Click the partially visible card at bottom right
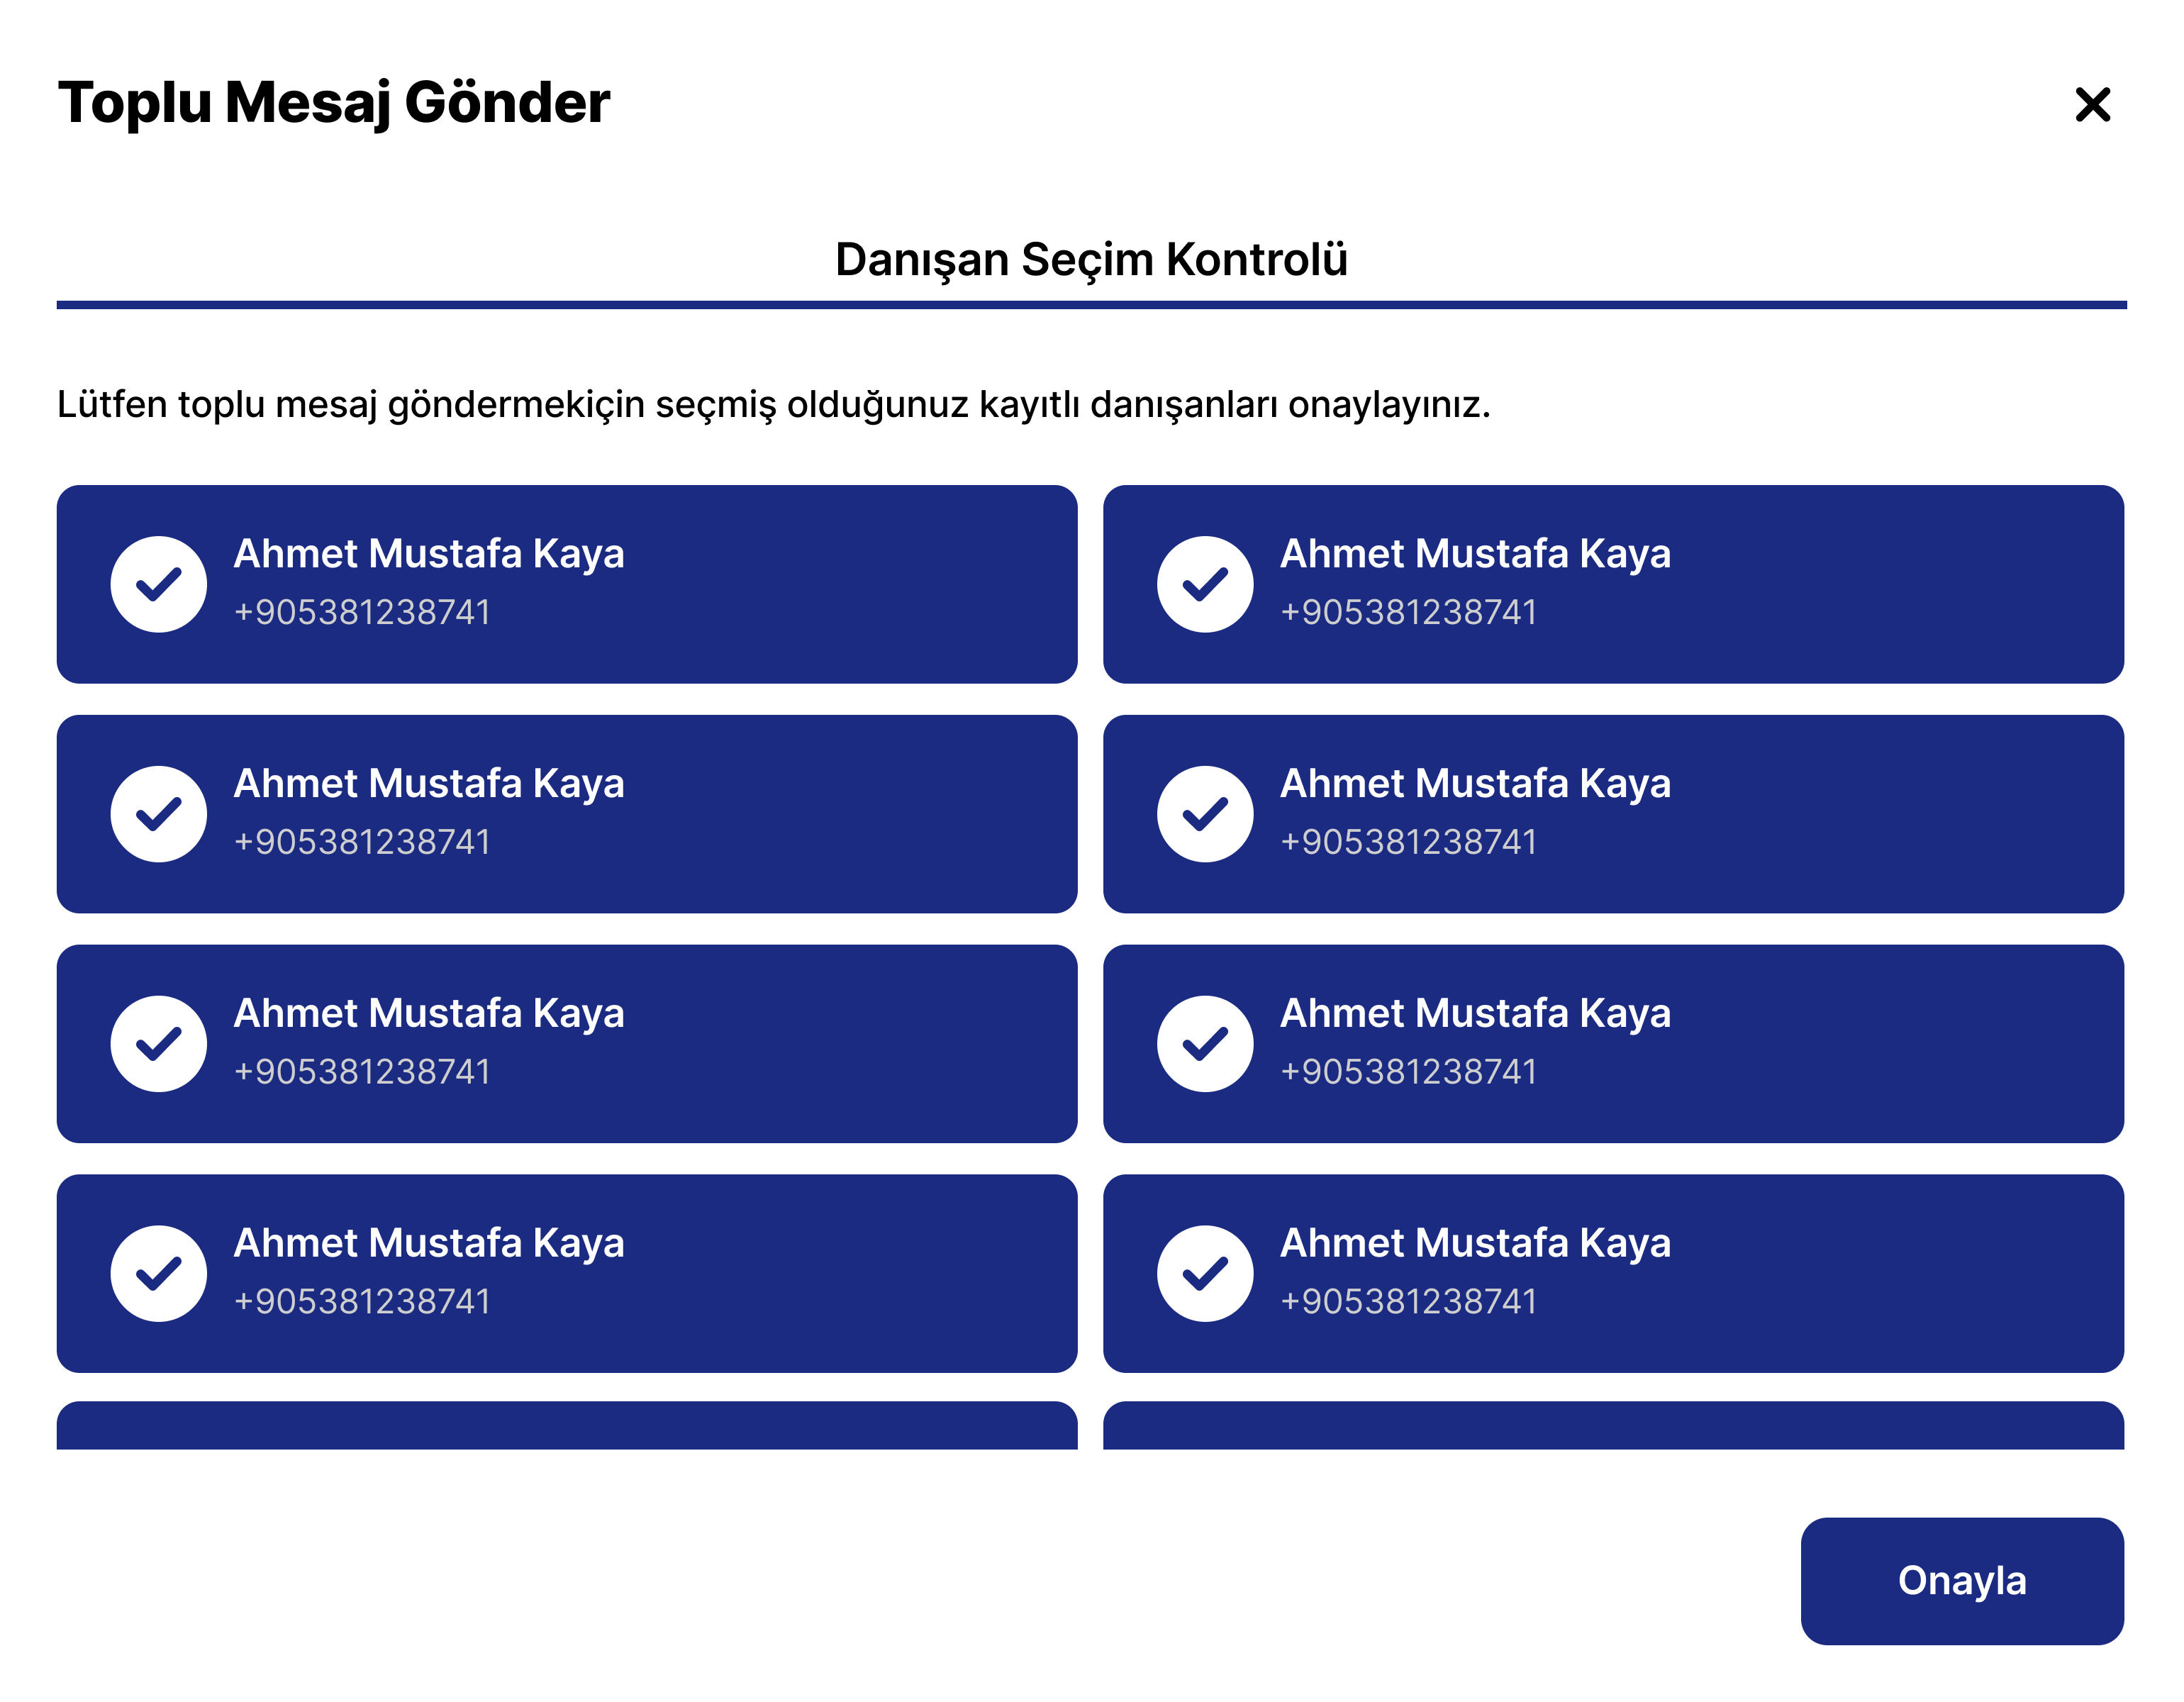The height and width of the screenshot is (1702, 2184). (x=1613, y=1427)
